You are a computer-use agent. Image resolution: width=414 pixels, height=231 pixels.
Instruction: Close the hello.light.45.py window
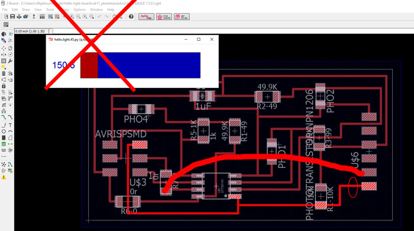pos(212,40)
